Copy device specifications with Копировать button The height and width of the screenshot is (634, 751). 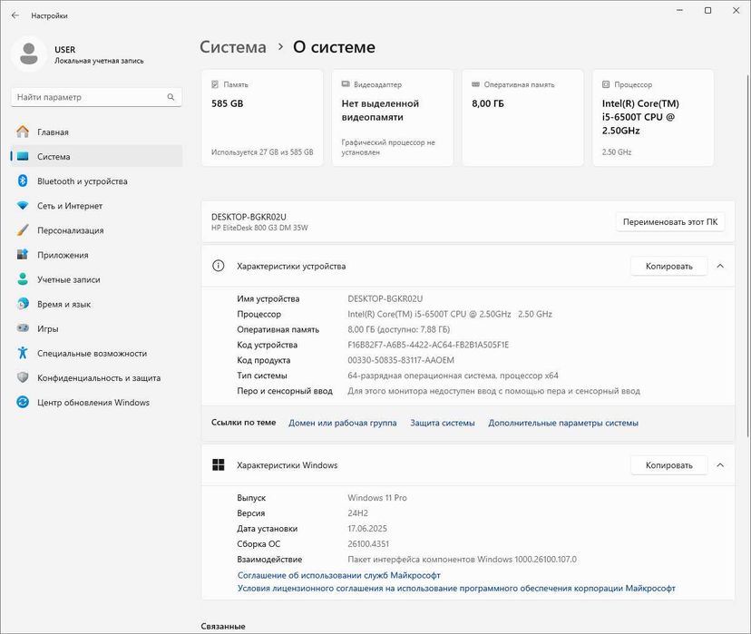668,266
